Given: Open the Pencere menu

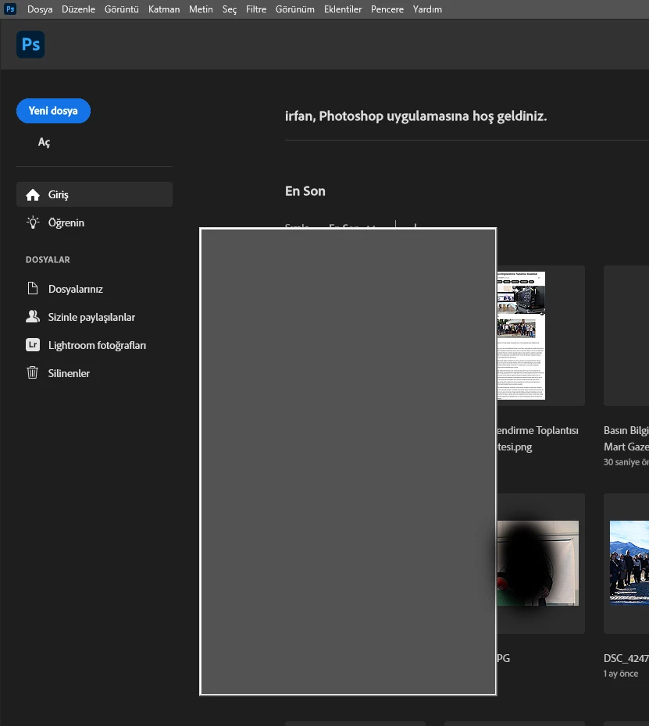Looking at the screenshot, I should (387, 9).
